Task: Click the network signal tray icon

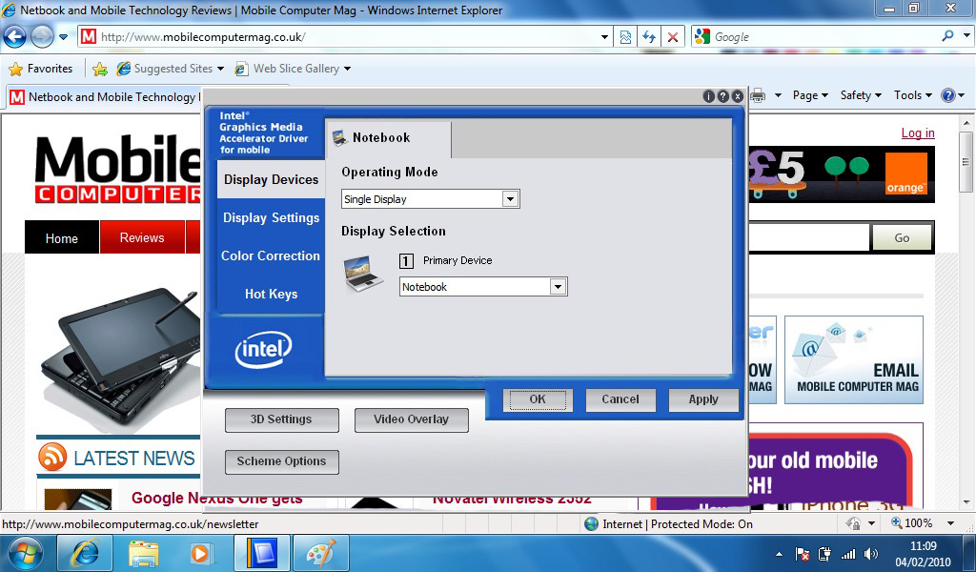Action: 847,554
